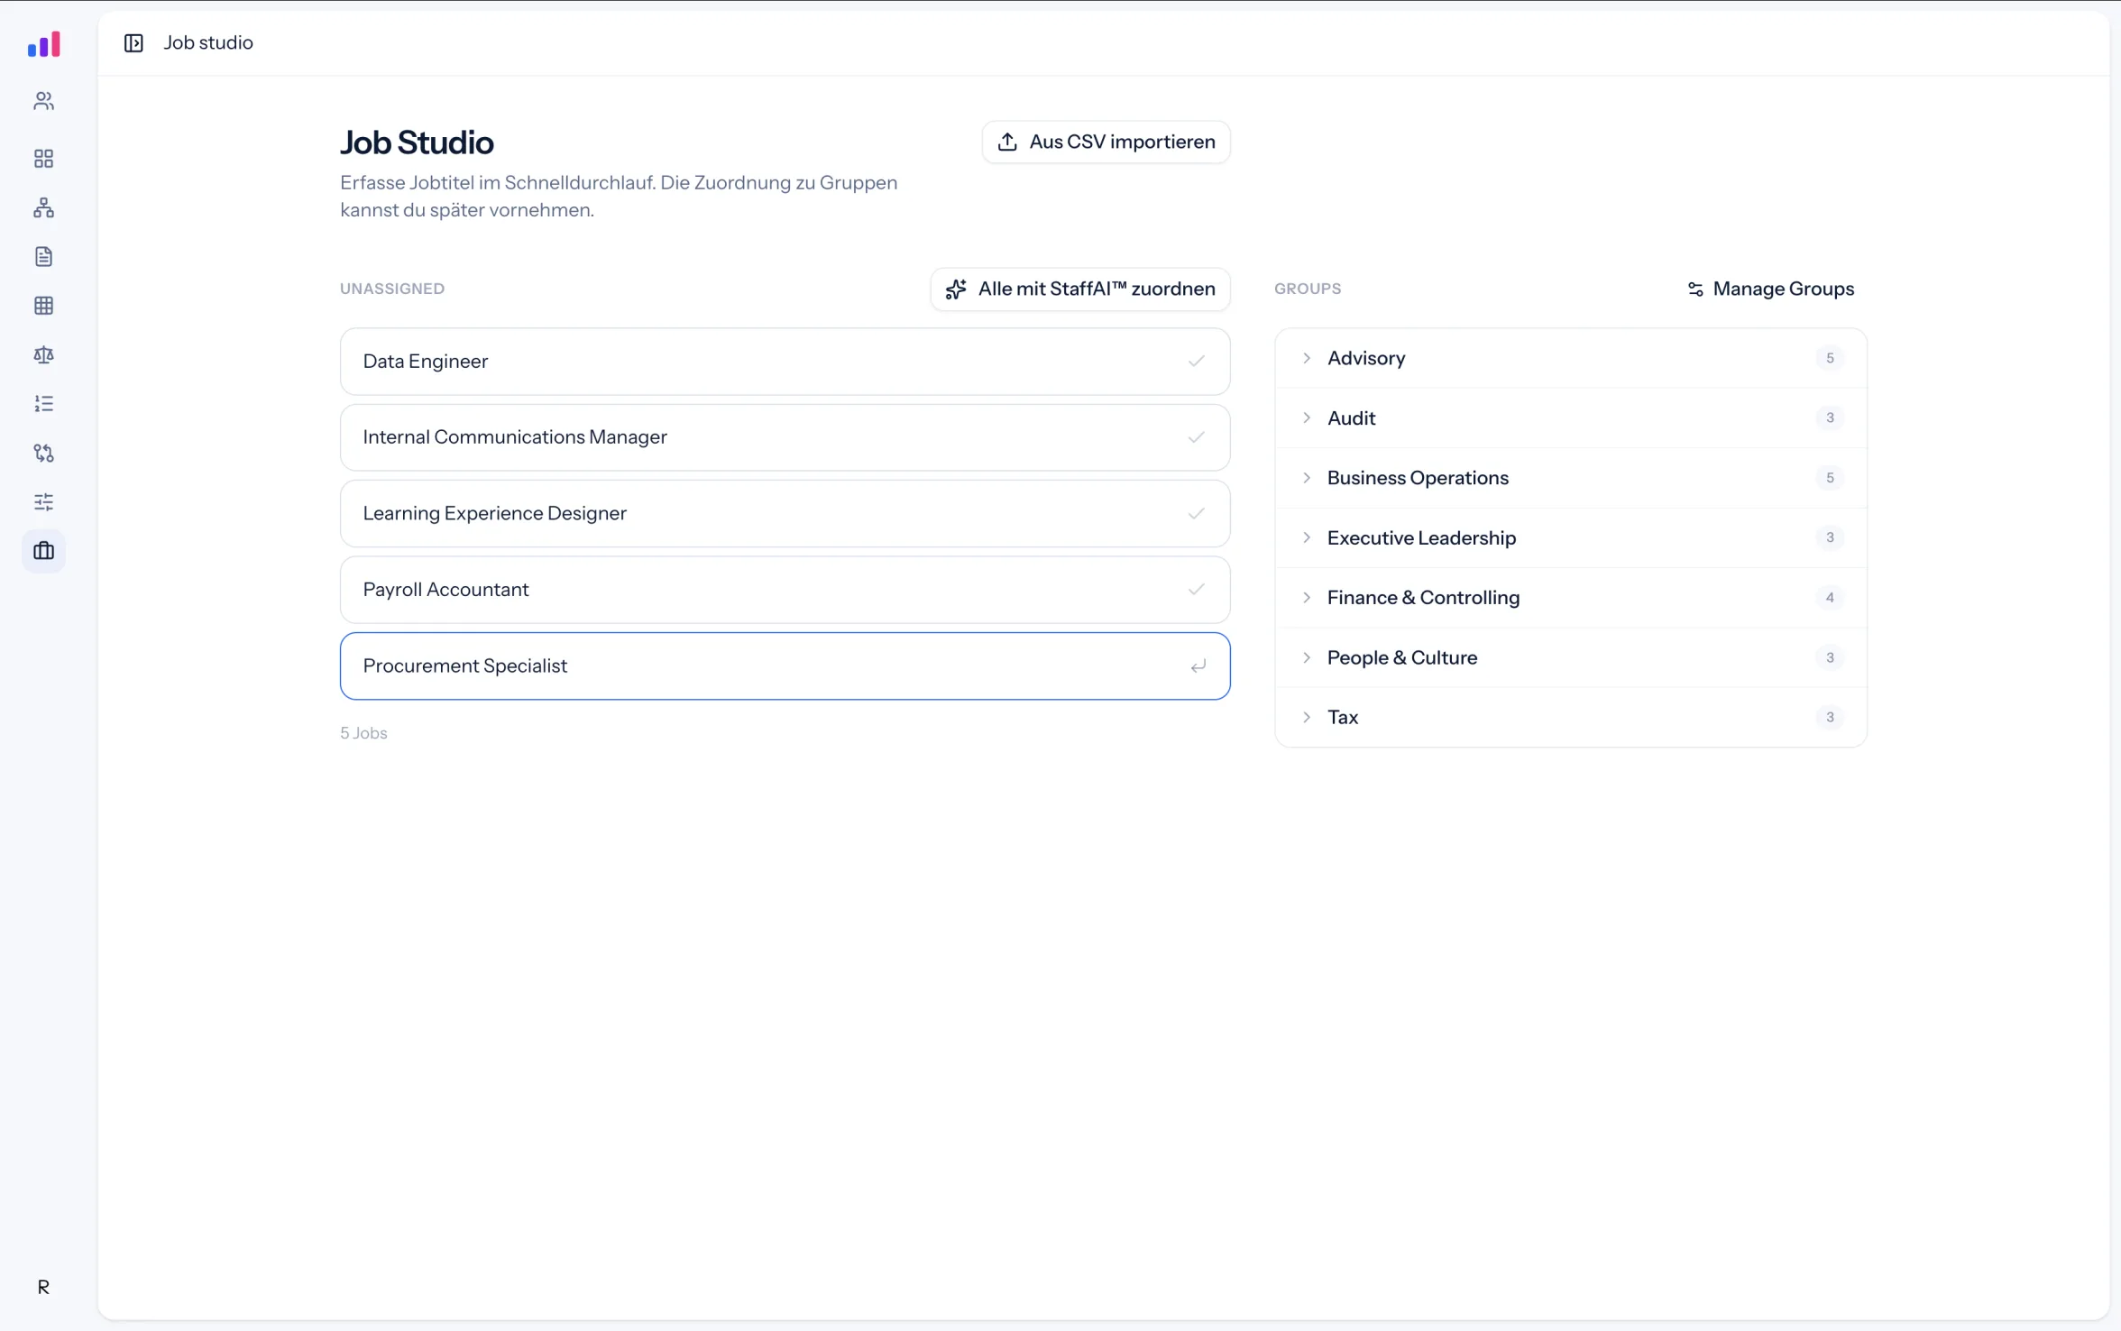Open the document sidebar icon
Screen dimensions: 2121x1331
tap(43, 257)
